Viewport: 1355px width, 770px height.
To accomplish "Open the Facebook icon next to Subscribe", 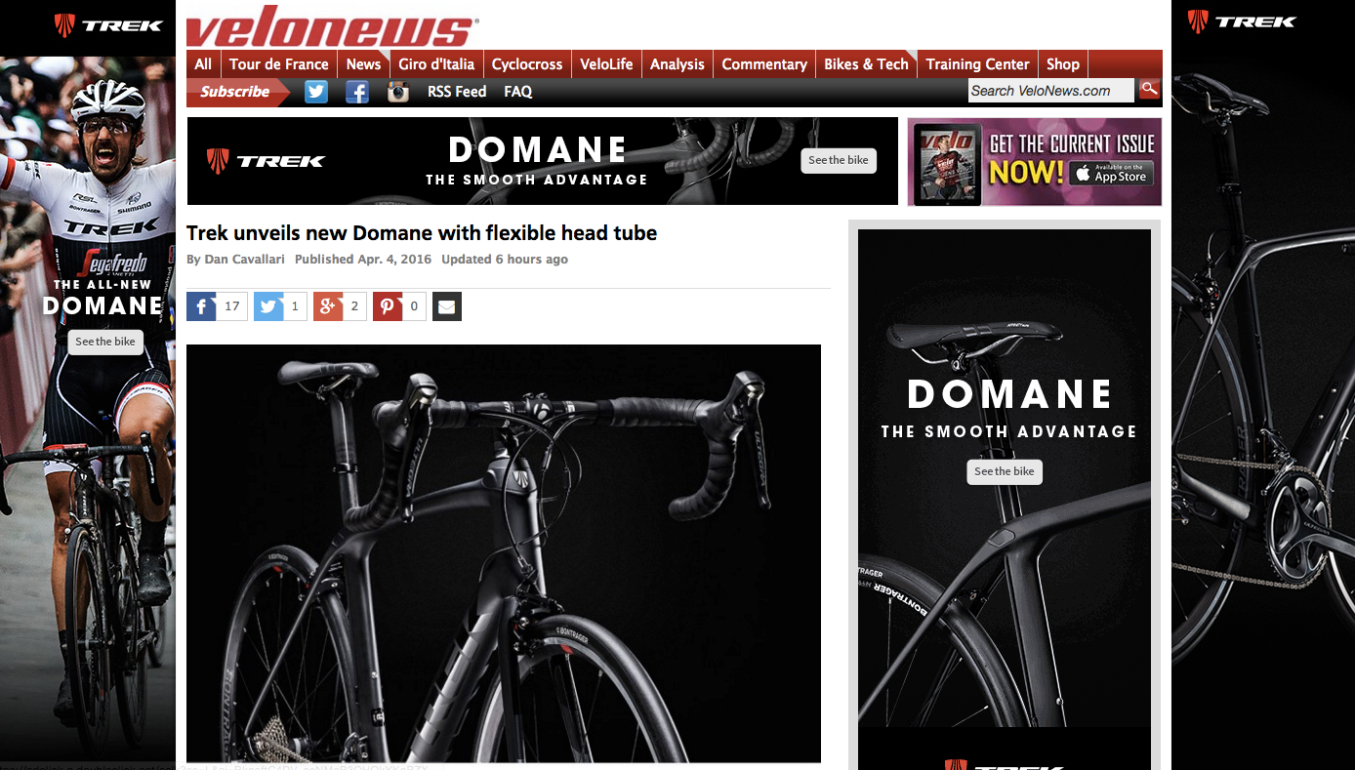I will click(357, 92).
